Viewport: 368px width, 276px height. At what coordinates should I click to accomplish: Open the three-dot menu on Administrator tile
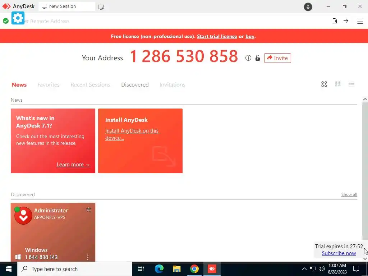point(88,257)
